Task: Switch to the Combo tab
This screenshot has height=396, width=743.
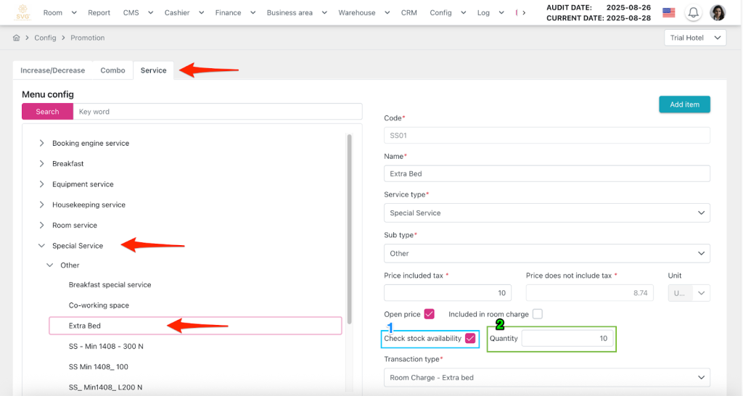Action: click(x=112, y=70)
